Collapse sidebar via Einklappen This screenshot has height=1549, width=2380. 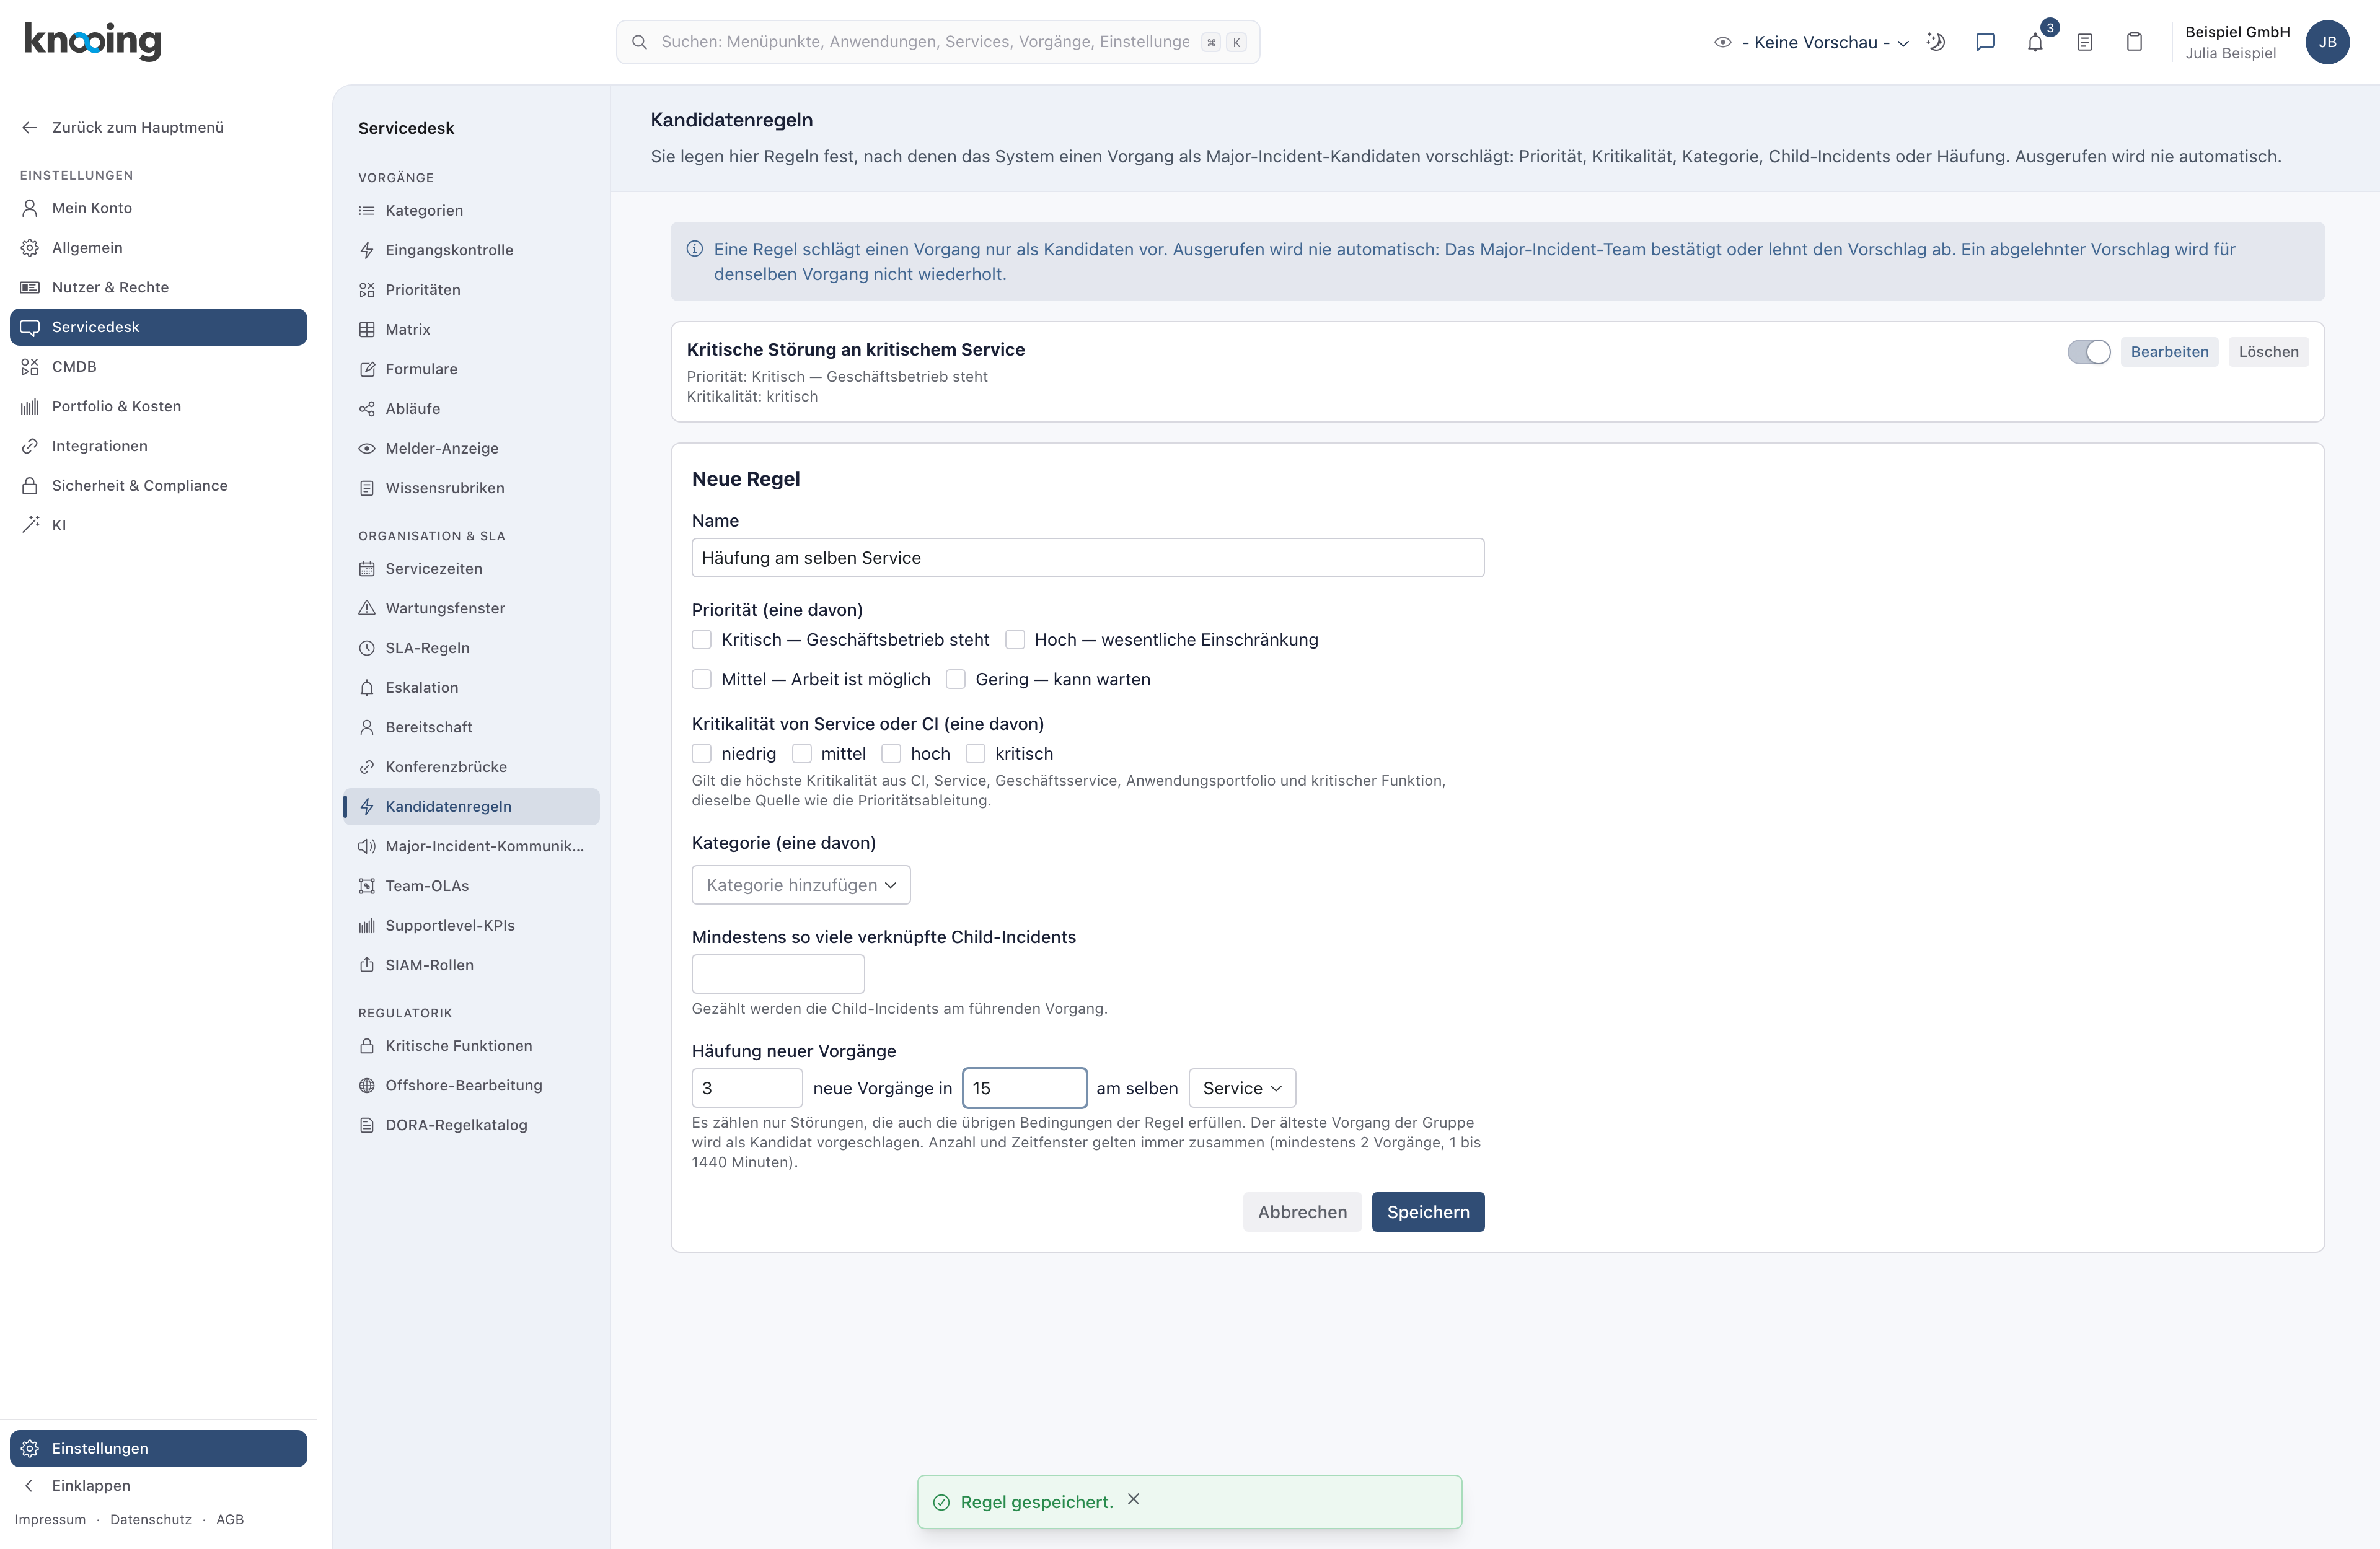90,1486
